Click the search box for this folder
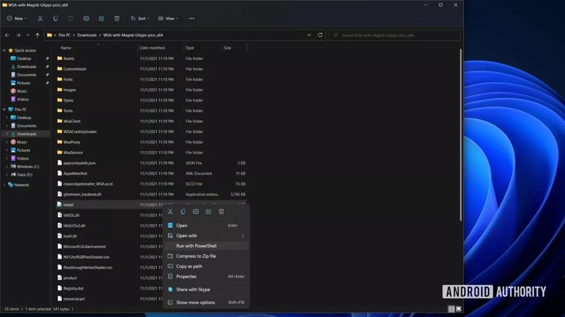565x317 pixels. (x=395, y=35)
